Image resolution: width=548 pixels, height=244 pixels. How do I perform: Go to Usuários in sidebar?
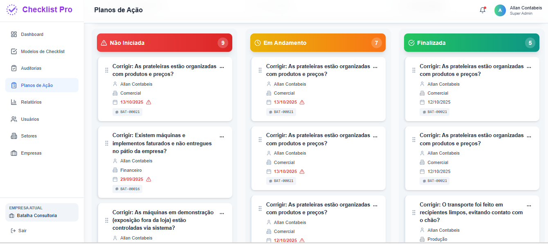(x=42, y=119)
